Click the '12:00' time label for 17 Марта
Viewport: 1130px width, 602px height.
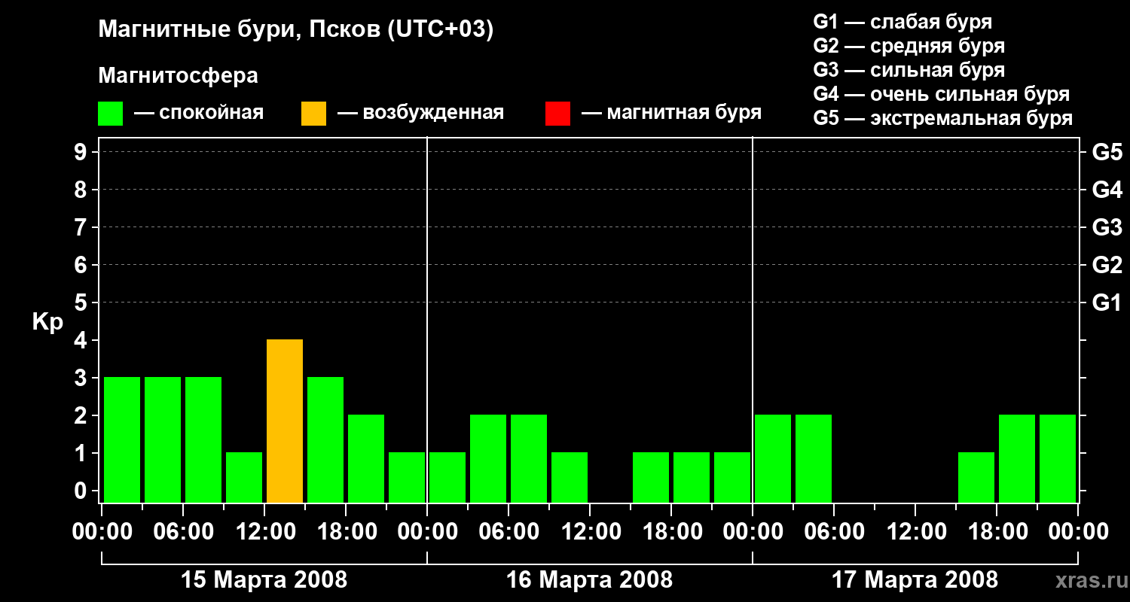[915, 532]
